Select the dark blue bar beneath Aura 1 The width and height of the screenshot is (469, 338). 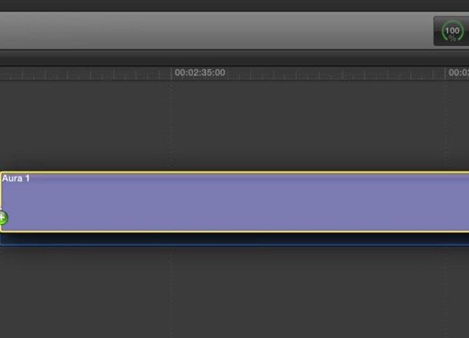[x=235, y=240]
